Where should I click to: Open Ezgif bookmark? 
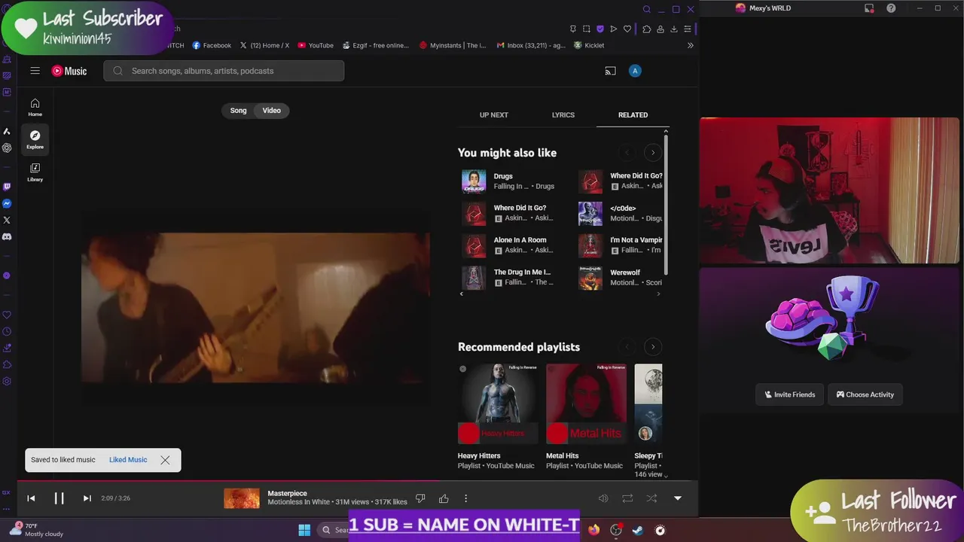[375, 45]
